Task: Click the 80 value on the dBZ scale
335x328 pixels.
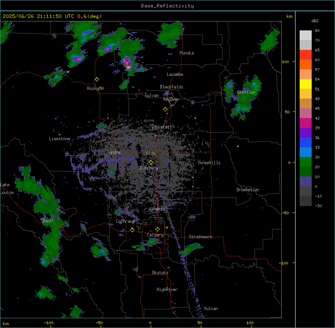Action: pos(317,31)
